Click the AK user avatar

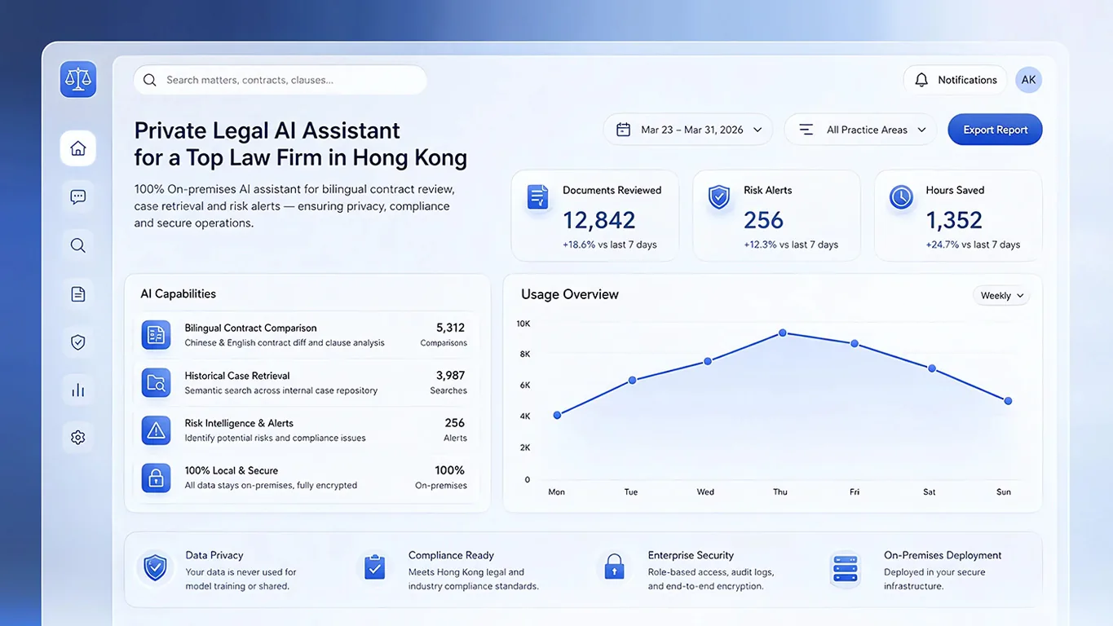(1029, 80)
